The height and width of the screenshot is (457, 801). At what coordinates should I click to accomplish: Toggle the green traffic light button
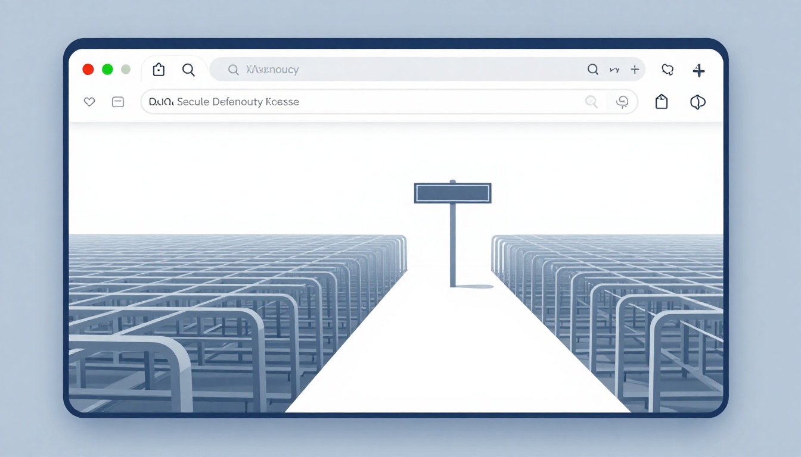pos(107,69)
